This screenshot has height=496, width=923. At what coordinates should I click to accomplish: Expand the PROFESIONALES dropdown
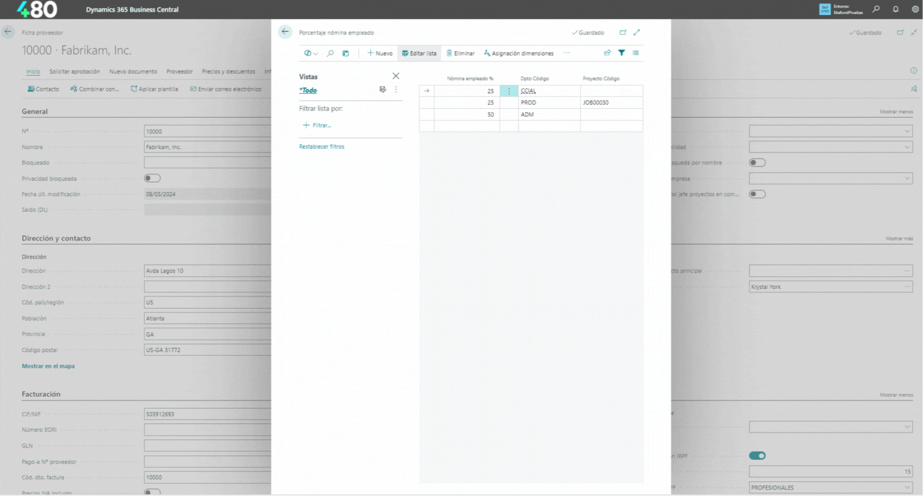[x=907, y=488]
